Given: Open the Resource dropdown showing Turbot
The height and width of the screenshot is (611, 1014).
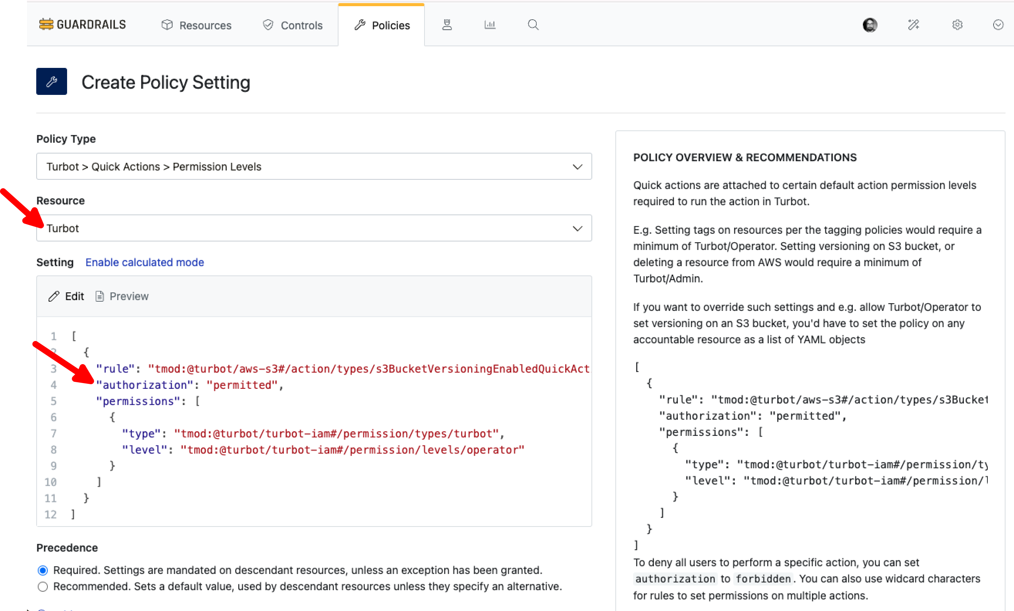Looking at the screenshot, I should click(313, 228).
